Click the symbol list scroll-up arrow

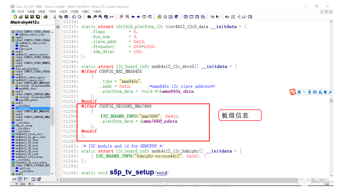[52, 32]
